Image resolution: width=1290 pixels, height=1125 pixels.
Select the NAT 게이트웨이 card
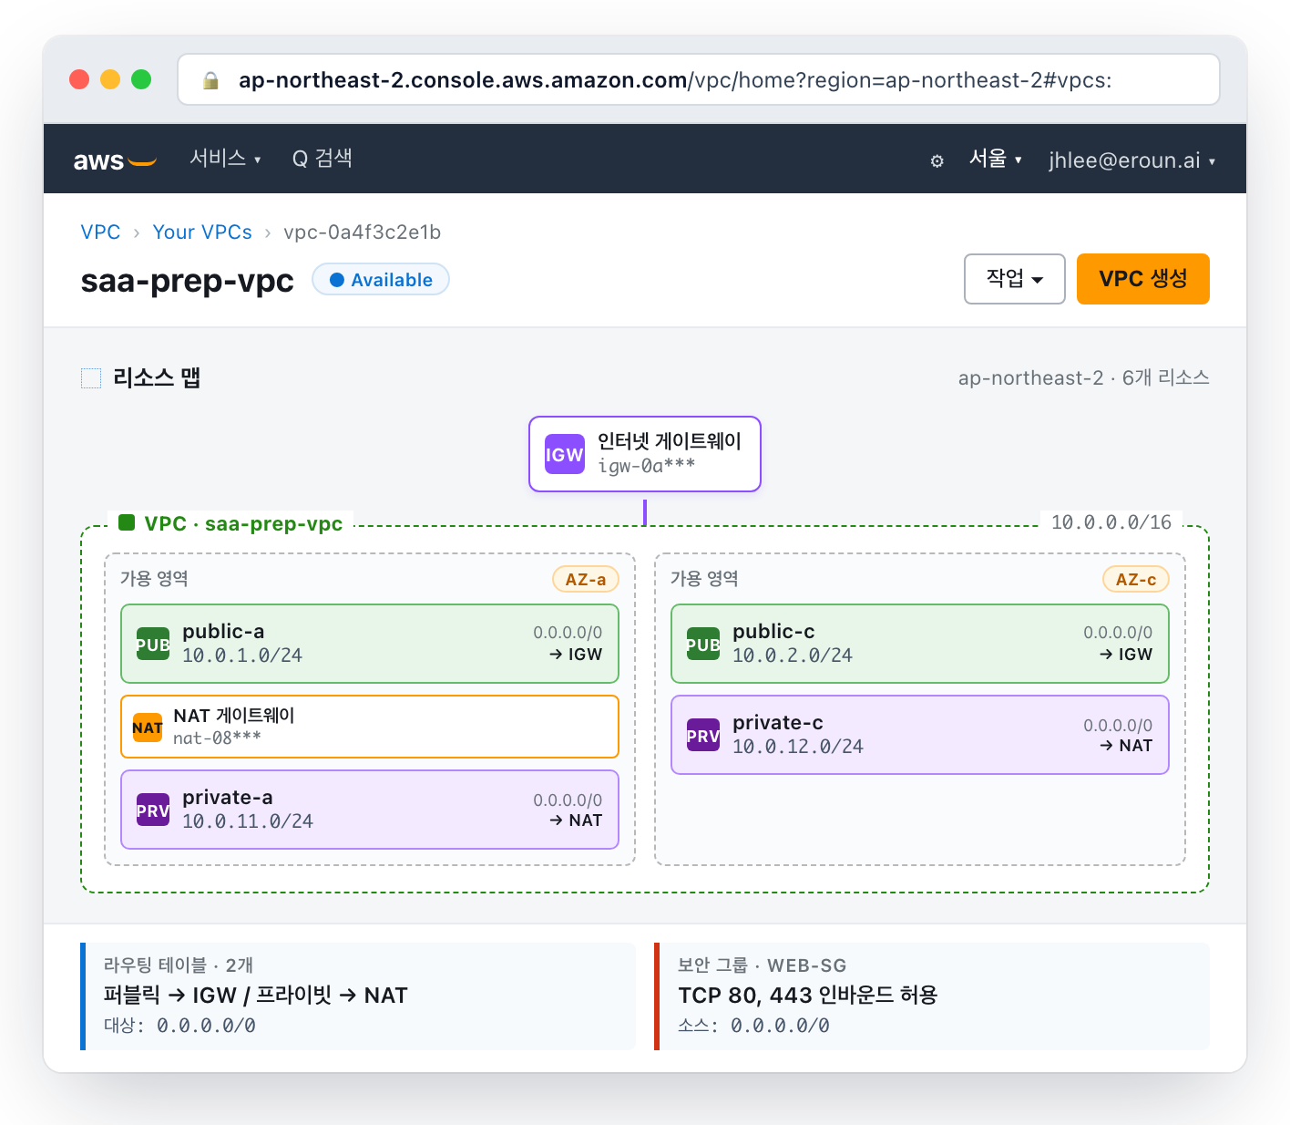(x=370, y=727)
